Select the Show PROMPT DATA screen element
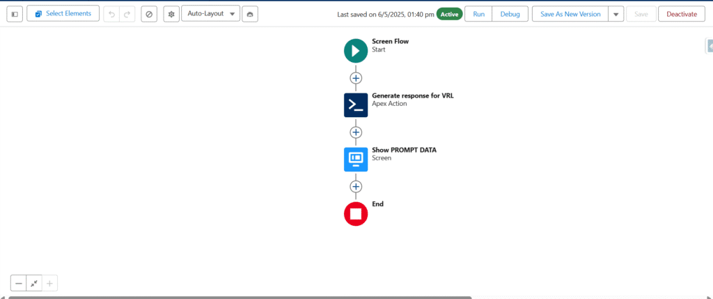713x299 pixels. pyautogui.click(x=356, y=160)
